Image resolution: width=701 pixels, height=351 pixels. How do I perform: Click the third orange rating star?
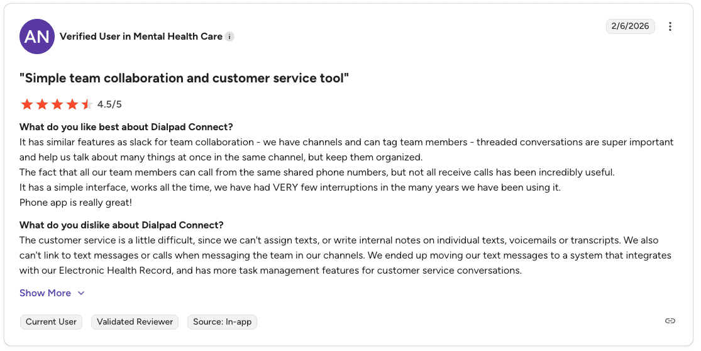[x=57, y=104]
